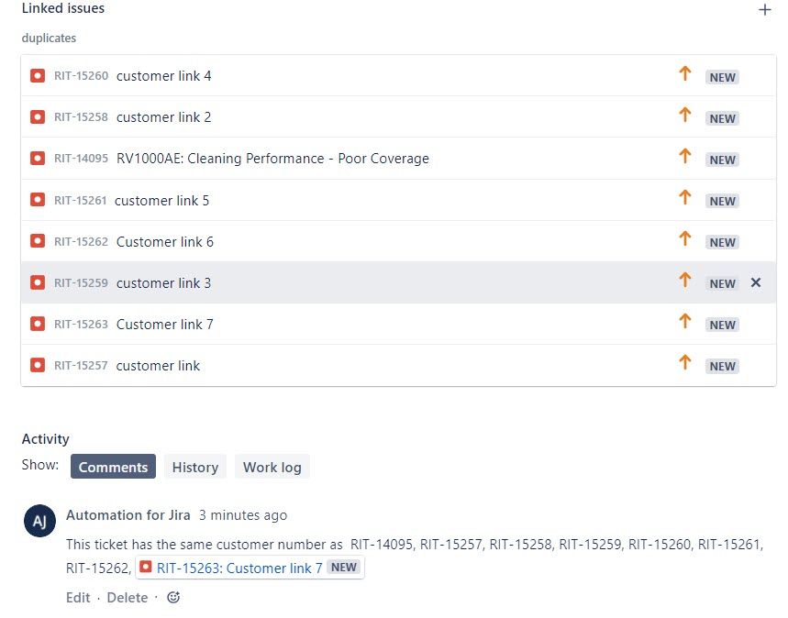
Task: Click Delete under the comment
Action: (x=127, y=597)
